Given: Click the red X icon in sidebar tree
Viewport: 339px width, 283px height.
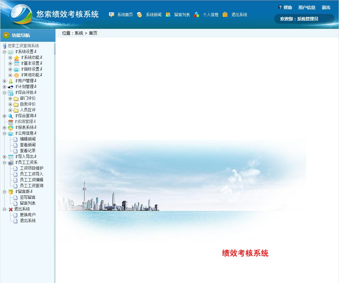Looking at the screenshot, I should (11, 209).
